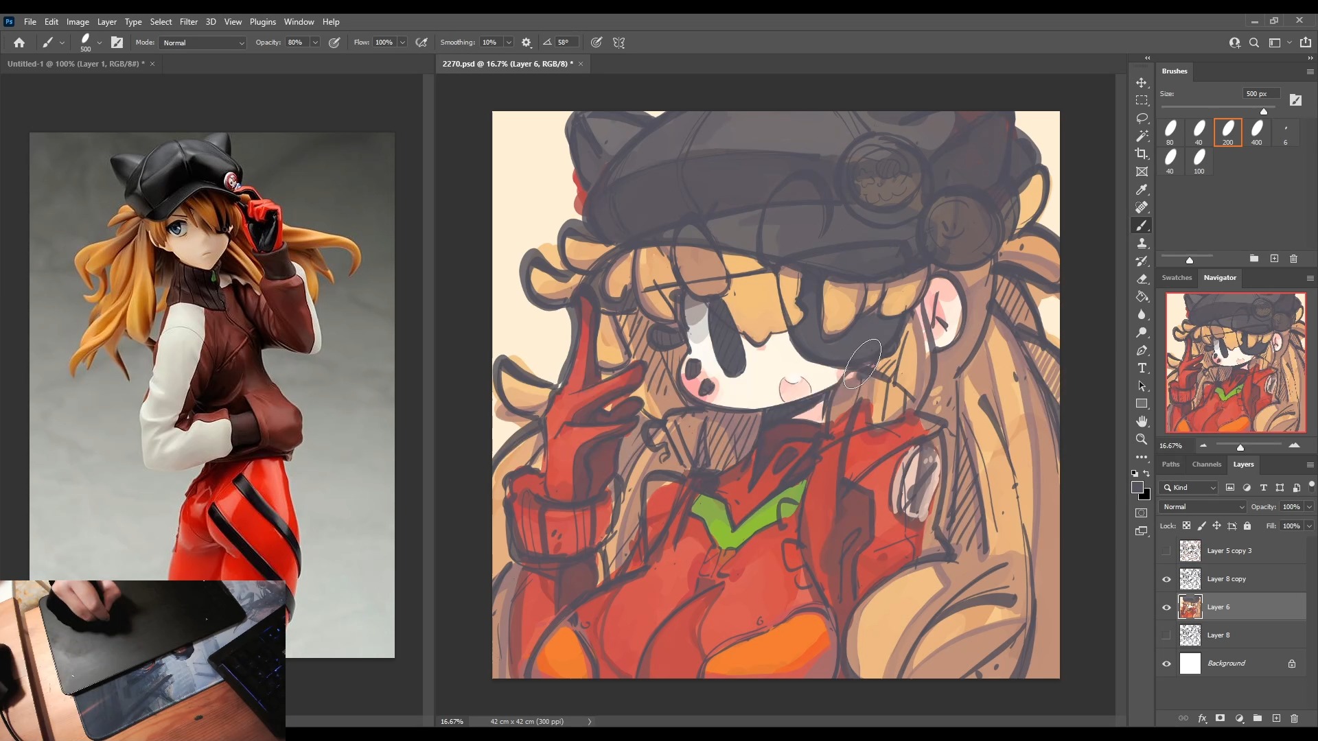Select the Brush tool in toolbar
Image resolution: width=1318 pixels, height=741 pixels.
[x=1142, y=226]
